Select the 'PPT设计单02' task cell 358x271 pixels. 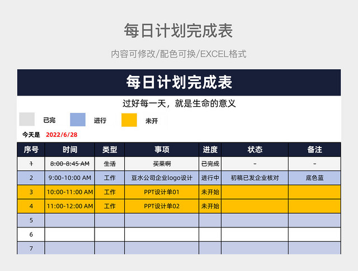(162, 206)
